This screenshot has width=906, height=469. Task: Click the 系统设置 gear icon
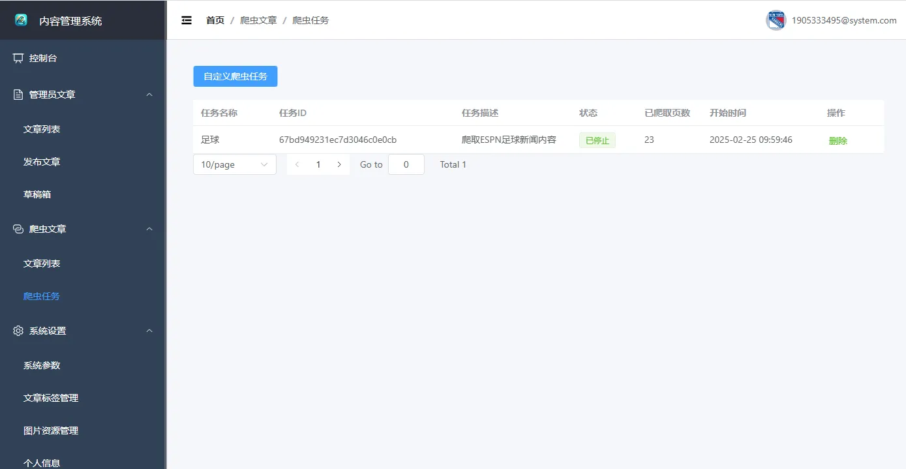(18, 331)
